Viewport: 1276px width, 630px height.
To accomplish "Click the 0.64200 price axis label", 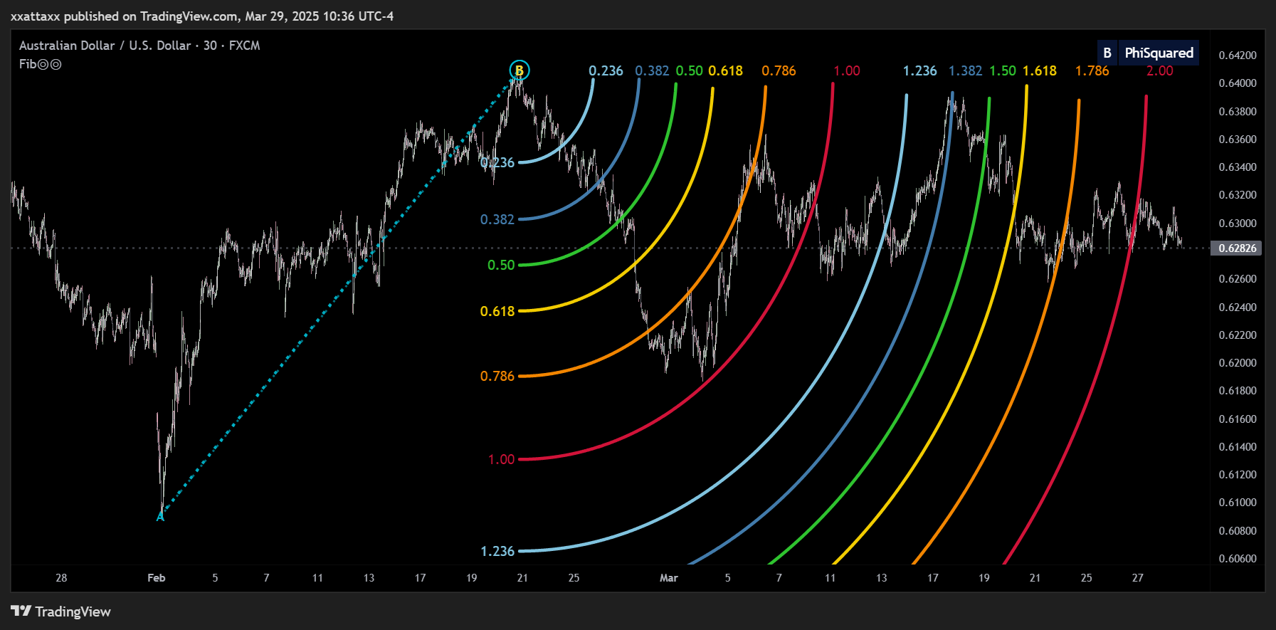I will tap(1238, 56).
